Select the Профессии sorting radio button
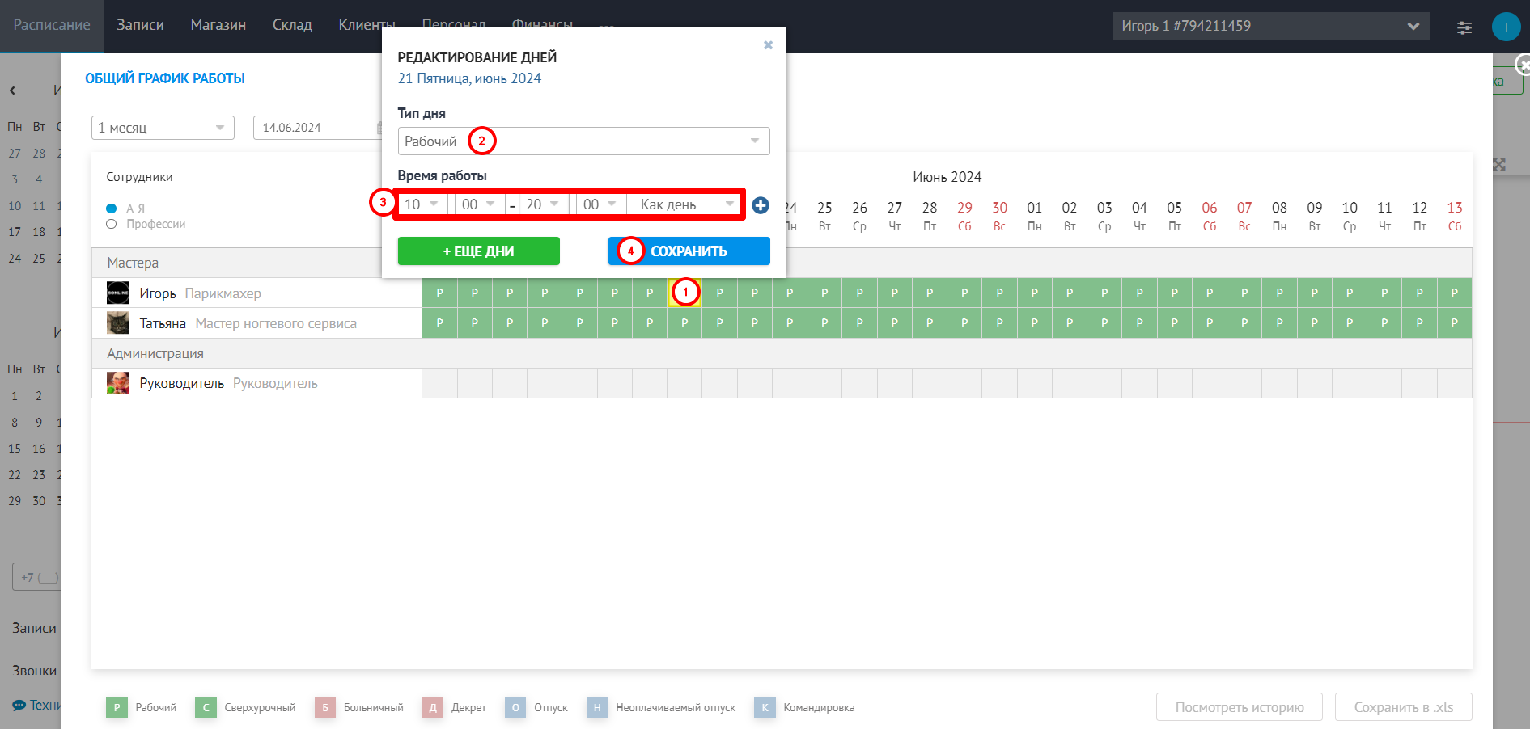The height and width of the screenshot is (729, 1530). pos(112,224)
